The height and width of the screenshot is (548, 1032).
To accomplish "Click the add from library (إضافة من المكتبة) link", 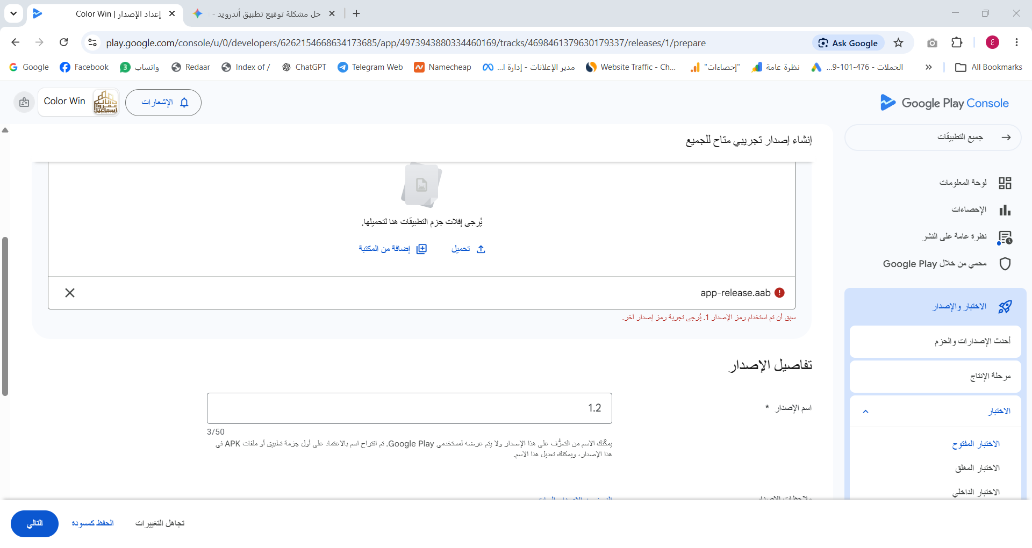I will click(x=393, y=249).
